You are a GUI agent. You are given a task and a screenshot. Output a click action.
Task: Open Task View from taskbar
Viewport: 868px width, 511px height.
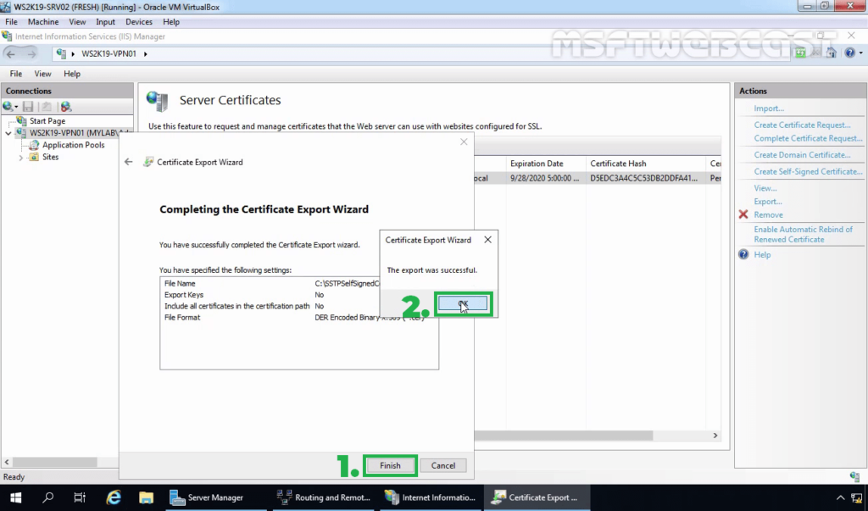click(81, 497)
